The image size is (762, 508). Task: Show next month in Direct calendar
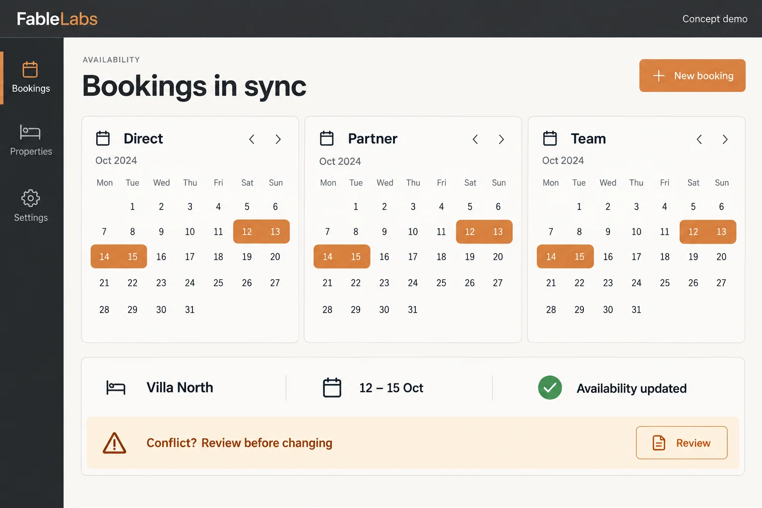click(x=278, y=139)
